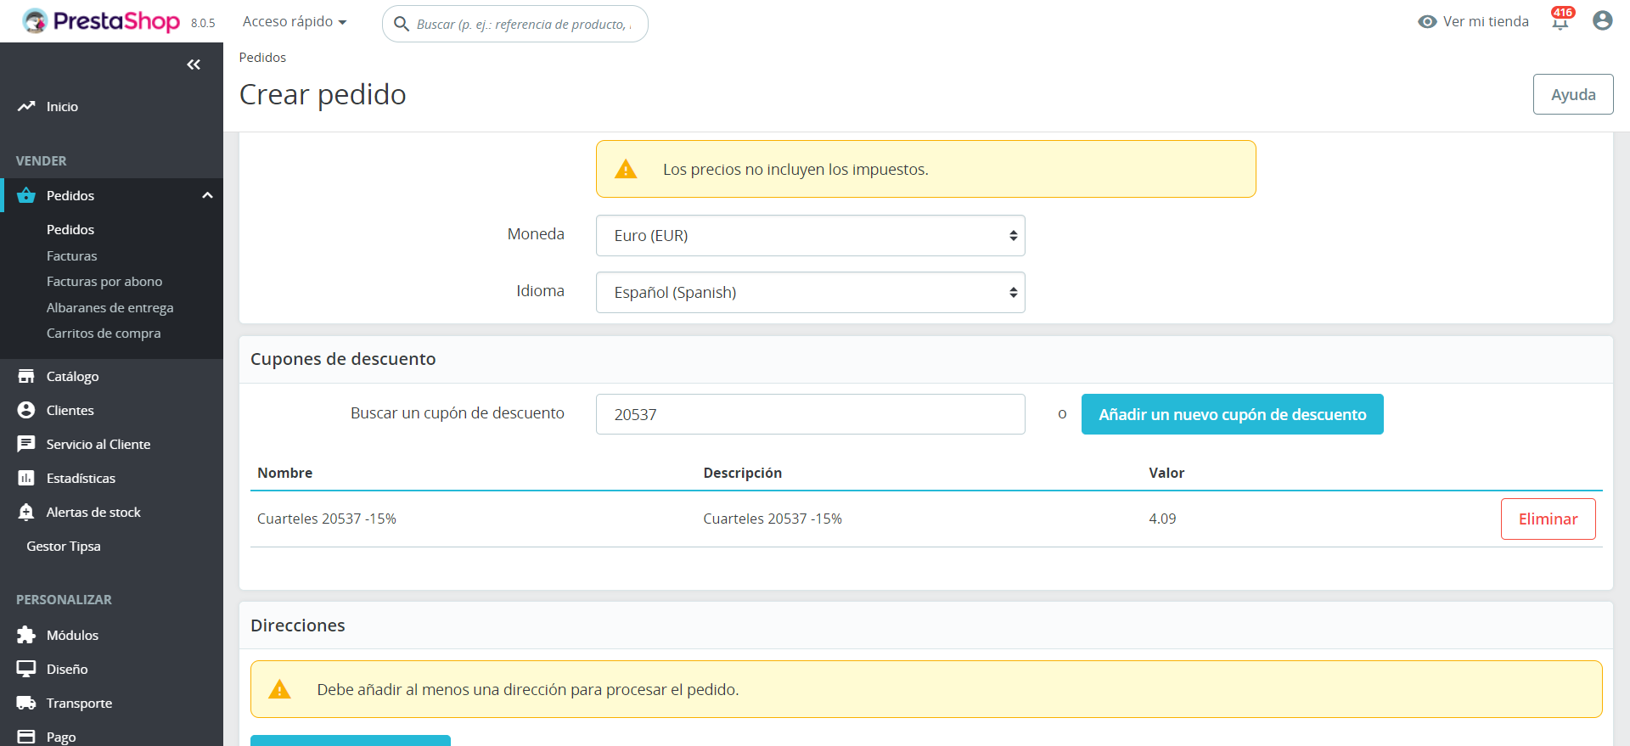Click the Transporte truck icon
This screenshot has height=746, width=1630.
coord(26,703)
